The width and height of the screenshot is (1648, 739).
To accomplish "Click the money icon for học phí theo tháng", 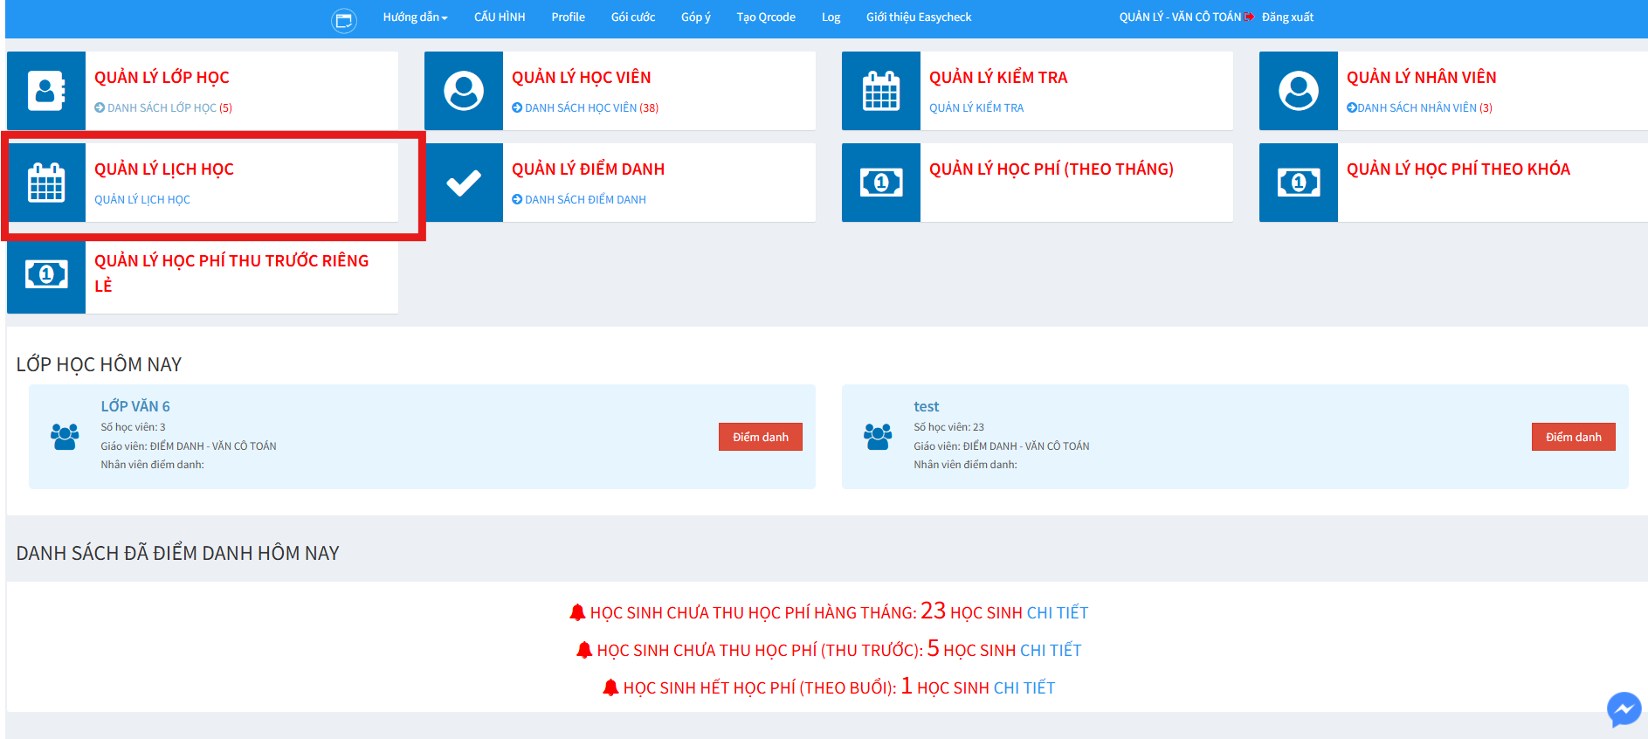I will pos(881,183).
